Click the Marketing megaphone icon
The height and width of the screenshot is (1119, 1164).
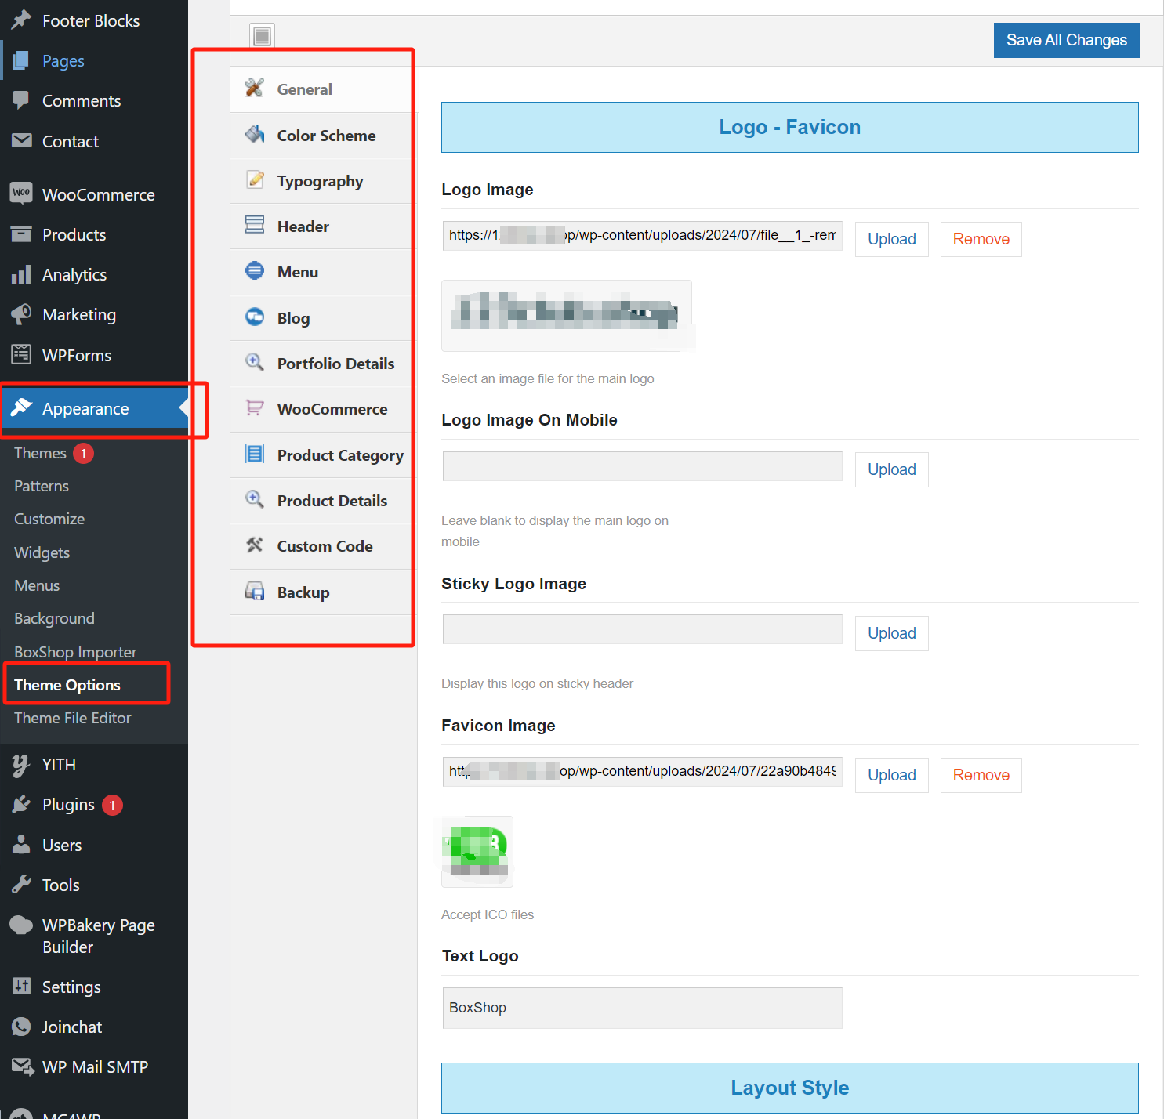pyautogui.click(x=21, y=314)
